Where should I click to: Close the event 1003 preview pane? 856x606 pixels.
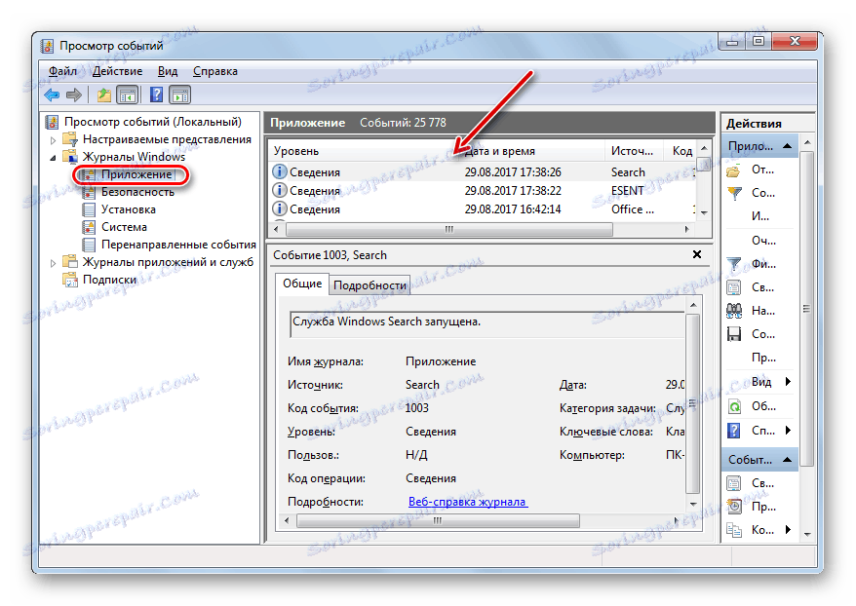(x=697, y=254)
